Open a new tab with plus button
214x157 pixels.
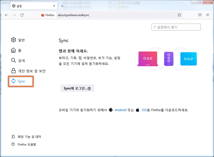(62, 6)
